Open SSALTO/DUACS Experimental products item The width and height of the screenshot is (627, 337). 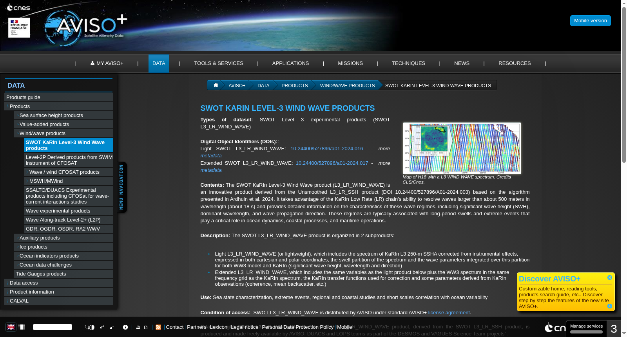tap(69, 196)
